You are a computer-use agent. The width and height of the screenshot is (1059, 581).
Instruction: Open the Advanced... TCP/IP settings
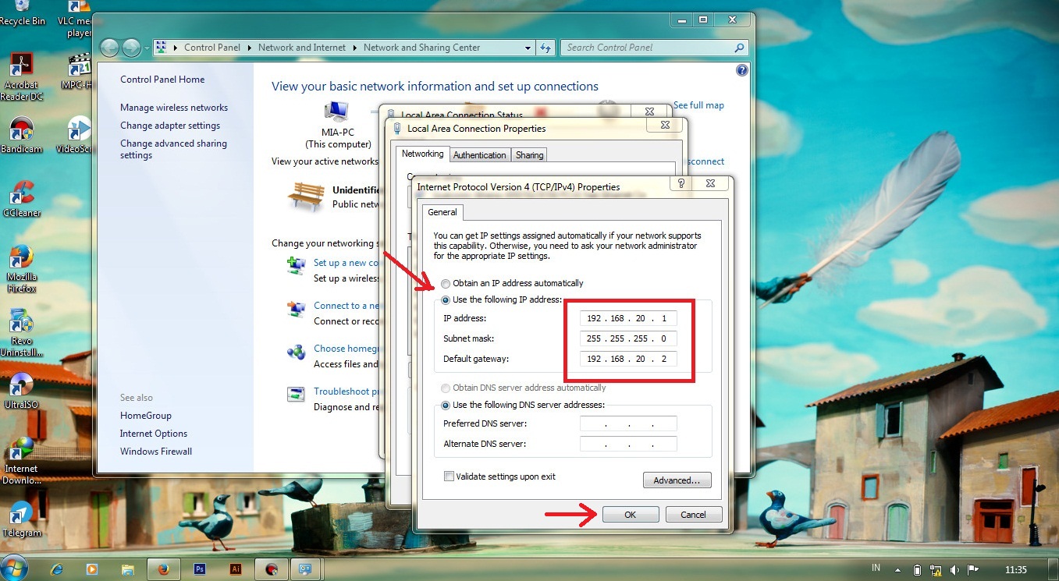pyautogui.click(x=677, y=480)
